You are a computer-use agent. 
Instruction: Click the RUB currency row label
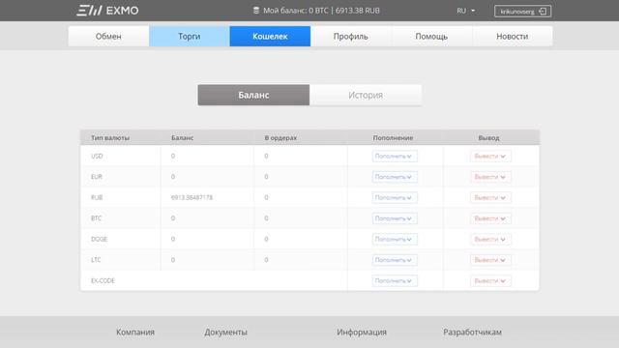[x=97, y=197]
